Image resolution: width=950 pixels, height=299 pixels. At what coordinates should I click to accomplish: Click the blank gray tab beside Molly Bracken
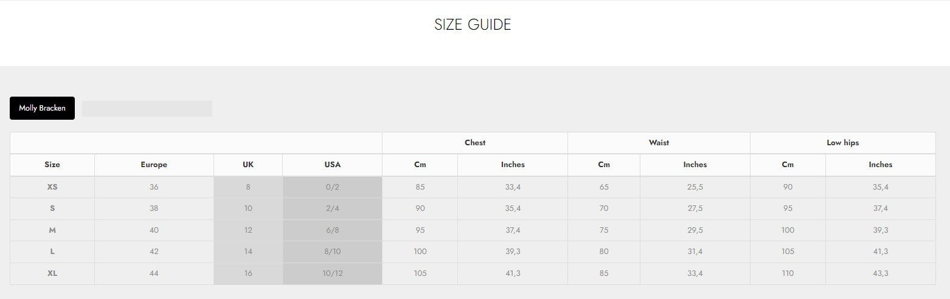[x=147, y=109]
